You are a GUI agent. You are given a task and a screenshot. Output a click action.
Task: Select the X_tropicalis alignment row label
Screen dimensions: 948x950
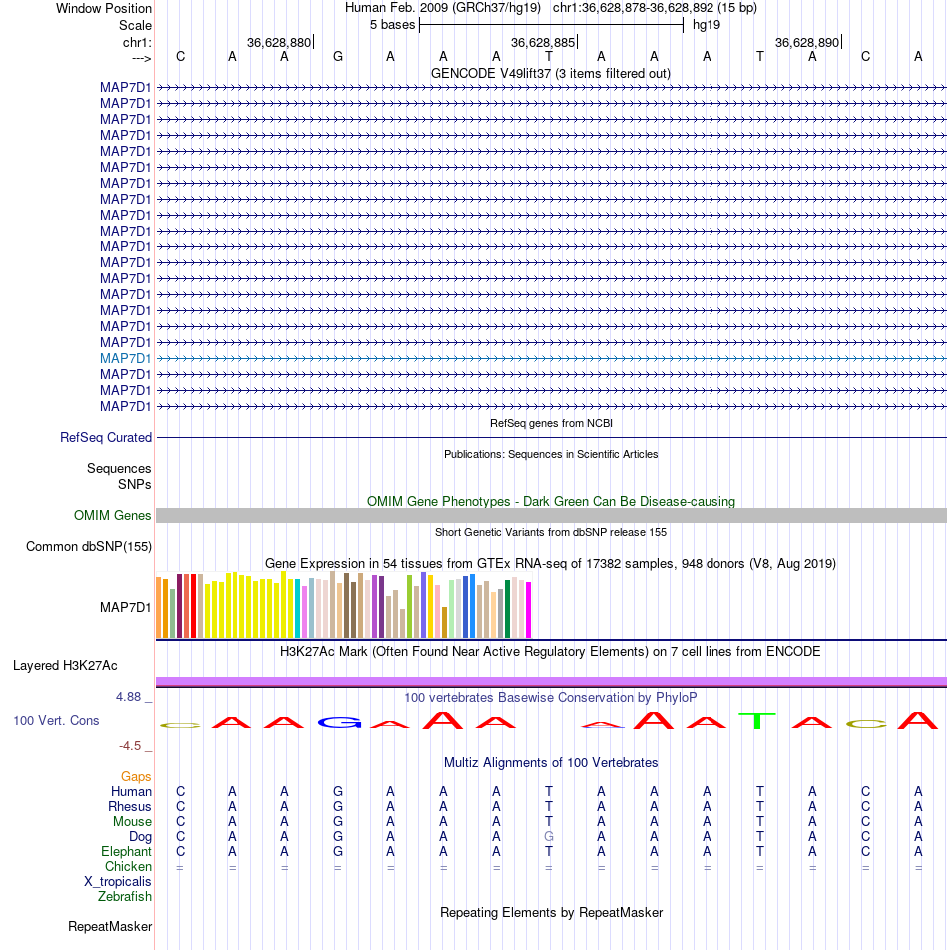(x=118, y=881)
